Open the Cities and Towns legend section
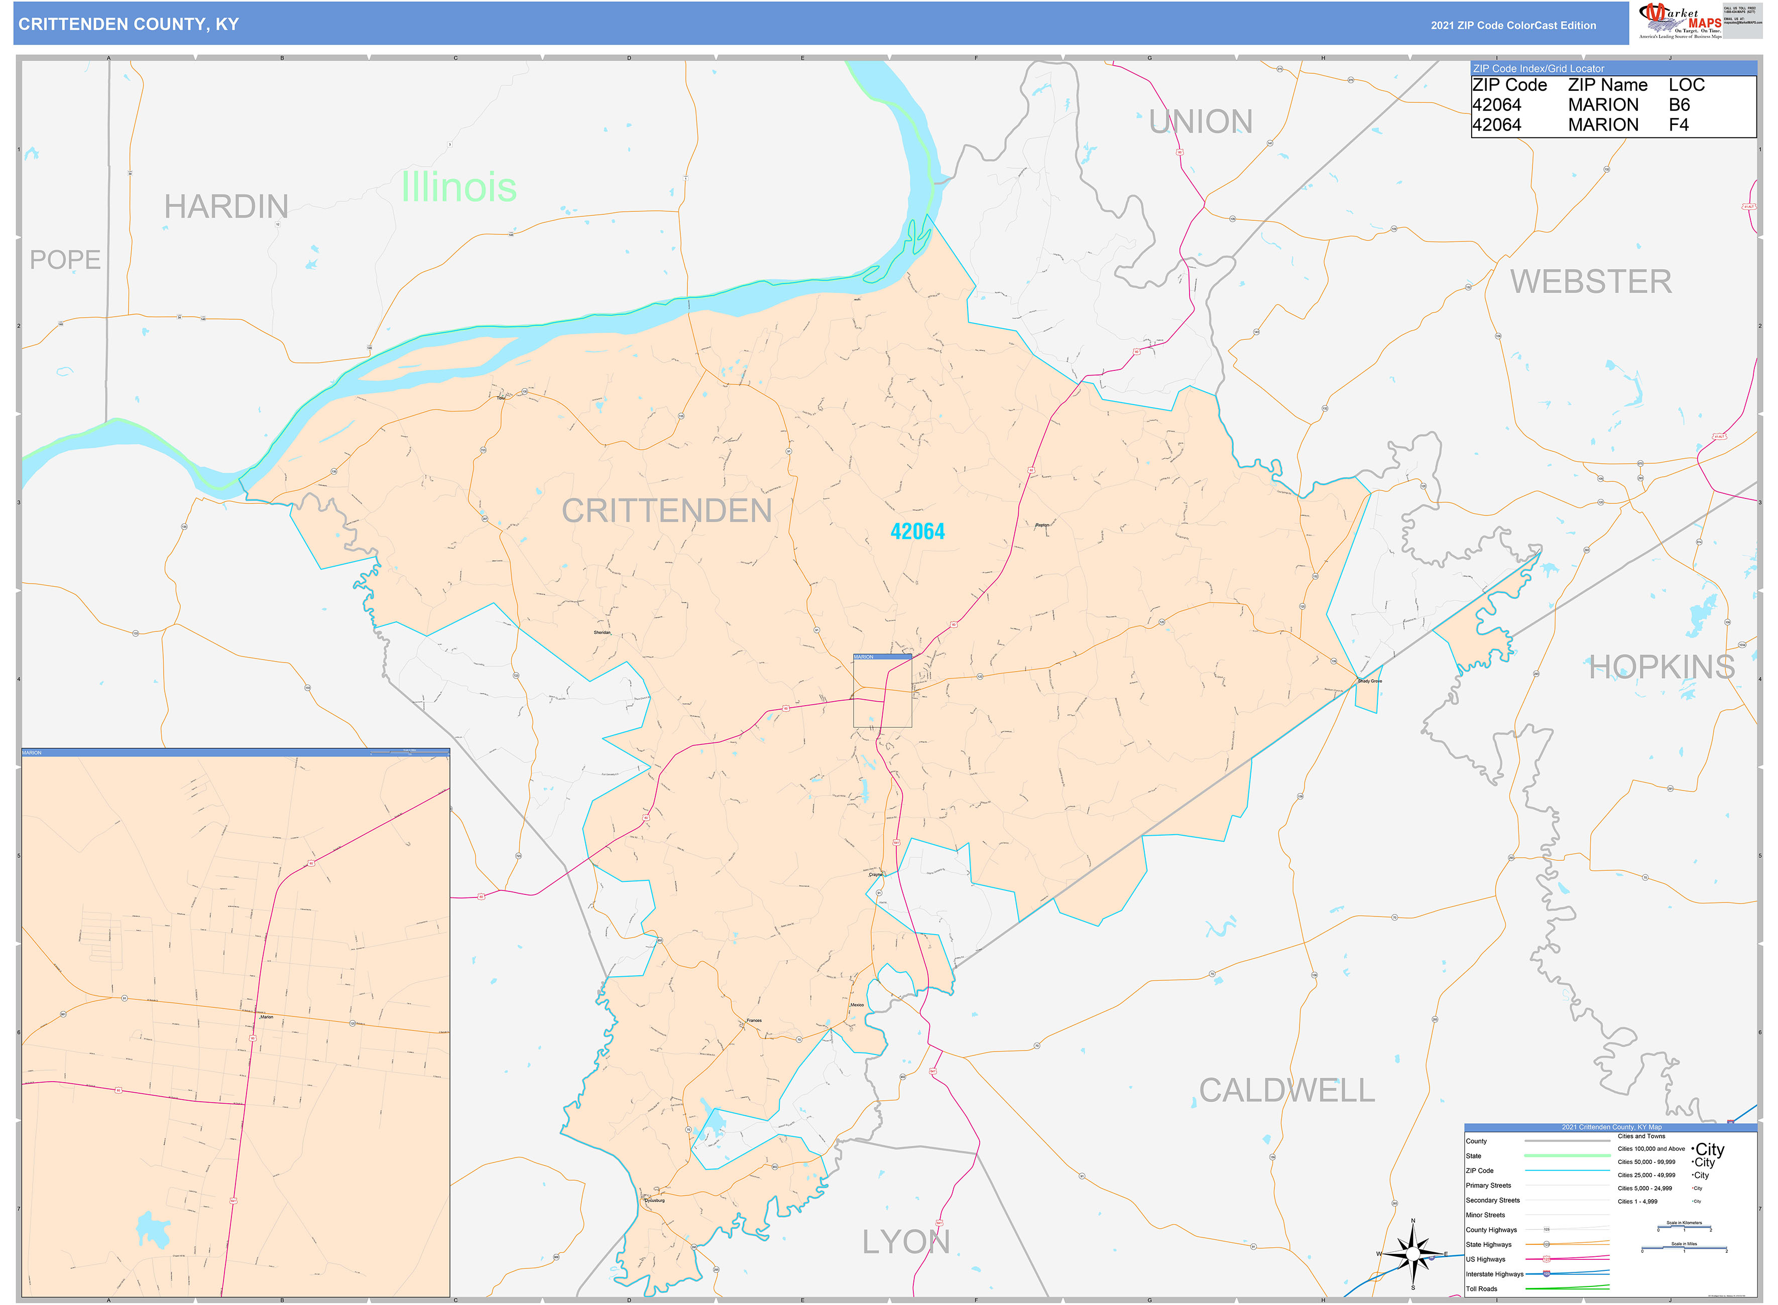The width and height of the screenshot is (1778, 1305). click(x=1641, y=1136)
